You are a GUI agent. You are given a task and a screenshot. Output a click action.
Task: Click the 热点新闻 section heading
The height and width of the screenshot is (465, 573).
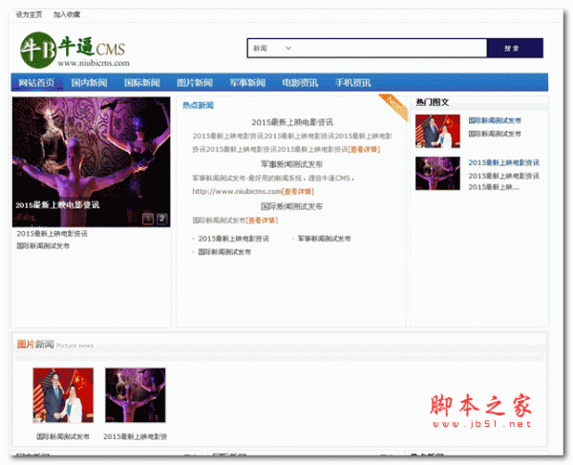click(x=198, y=106)
